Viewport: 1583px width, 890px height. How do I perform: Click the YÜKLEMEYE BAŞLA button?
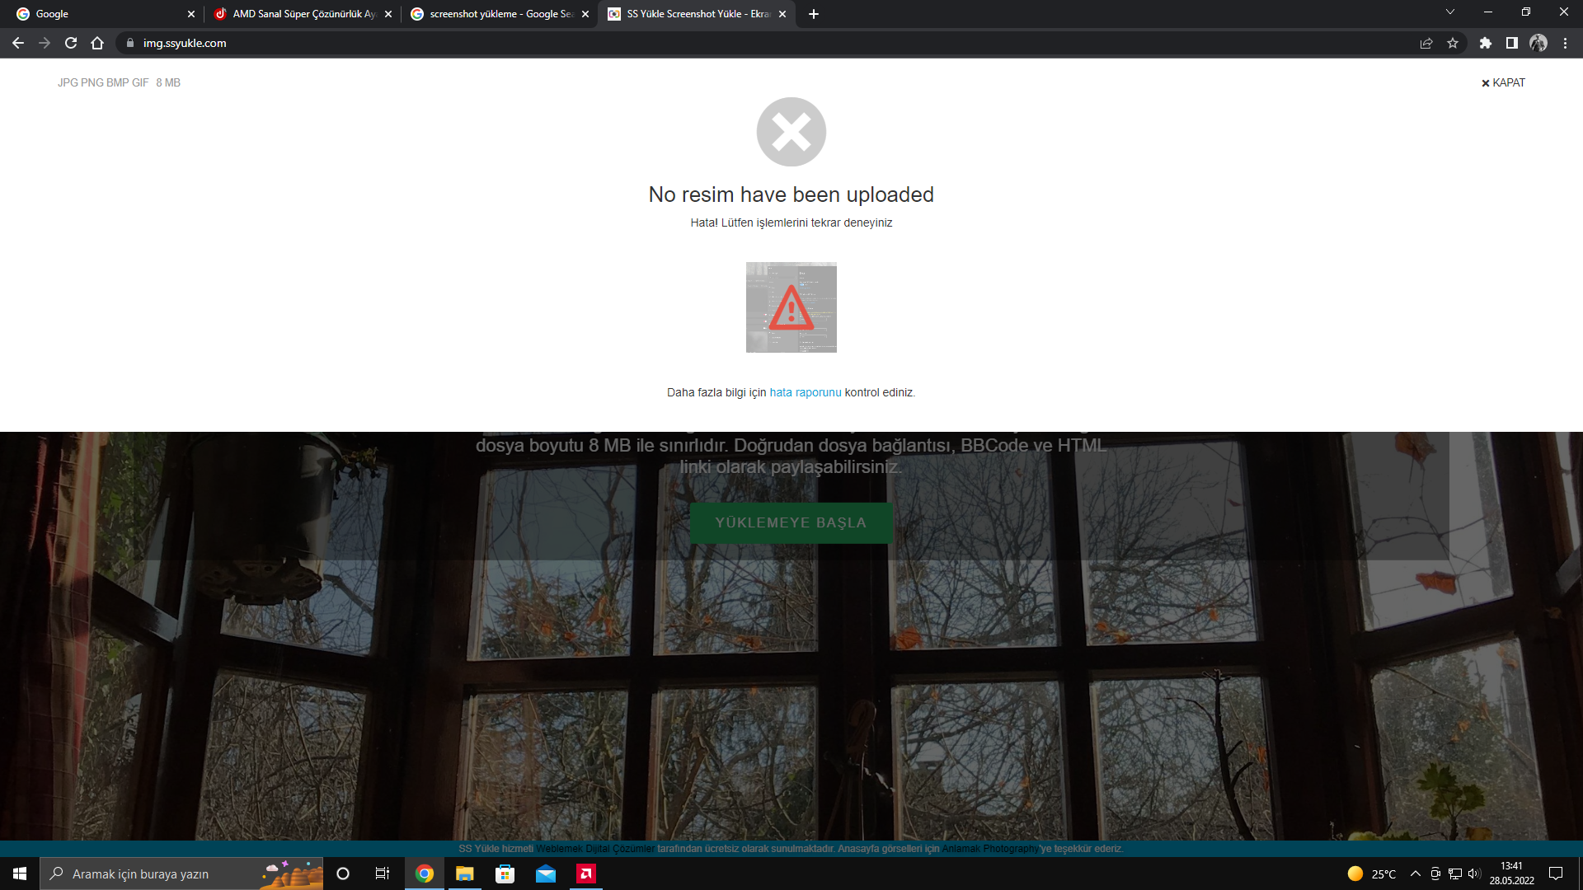click(791, 522)
